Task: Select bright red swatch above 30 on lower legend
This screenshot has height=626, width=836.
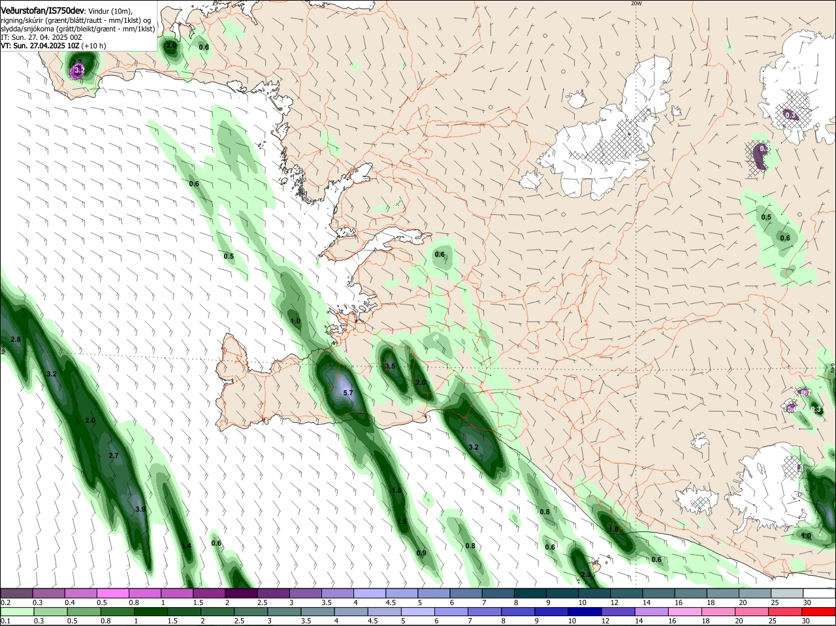Action: 819,612
